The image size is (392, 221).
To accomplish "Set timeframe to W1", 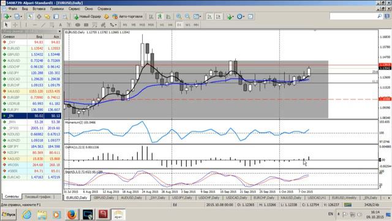I will click(188, 25).
